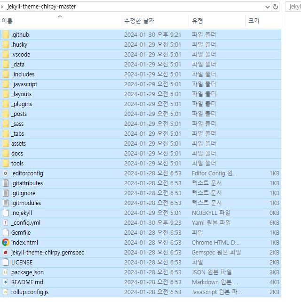Select the rollup.config.js file name
This screenshot has width=301, height=304.
pos(30,292)
